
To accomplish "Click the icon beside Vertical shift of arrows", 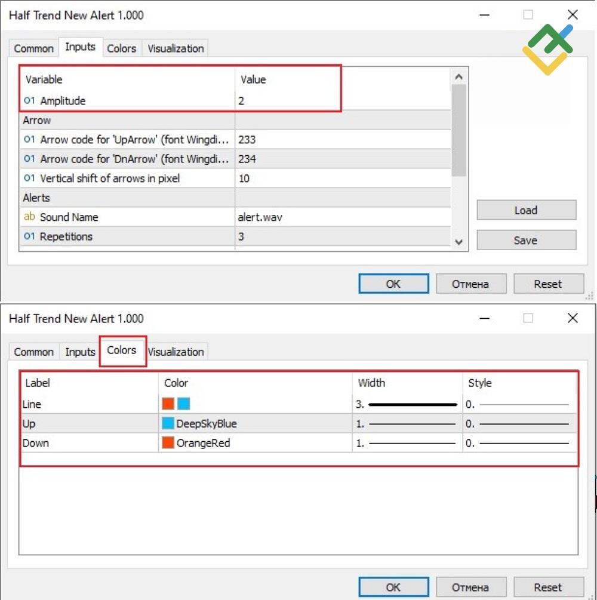I will tap(29, 179).
